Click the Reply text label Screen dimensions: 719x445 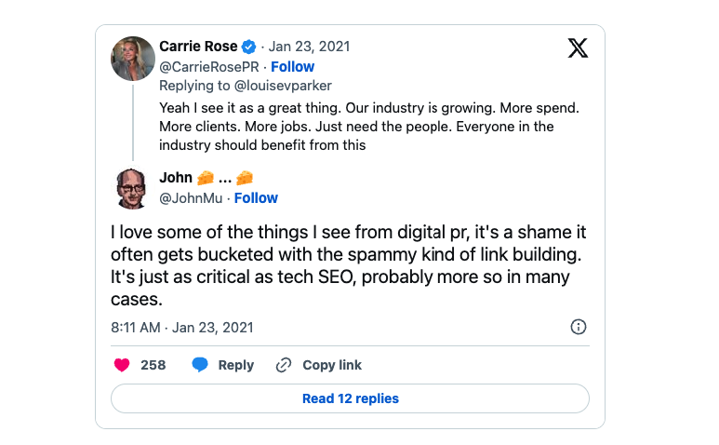pos(235,365)
